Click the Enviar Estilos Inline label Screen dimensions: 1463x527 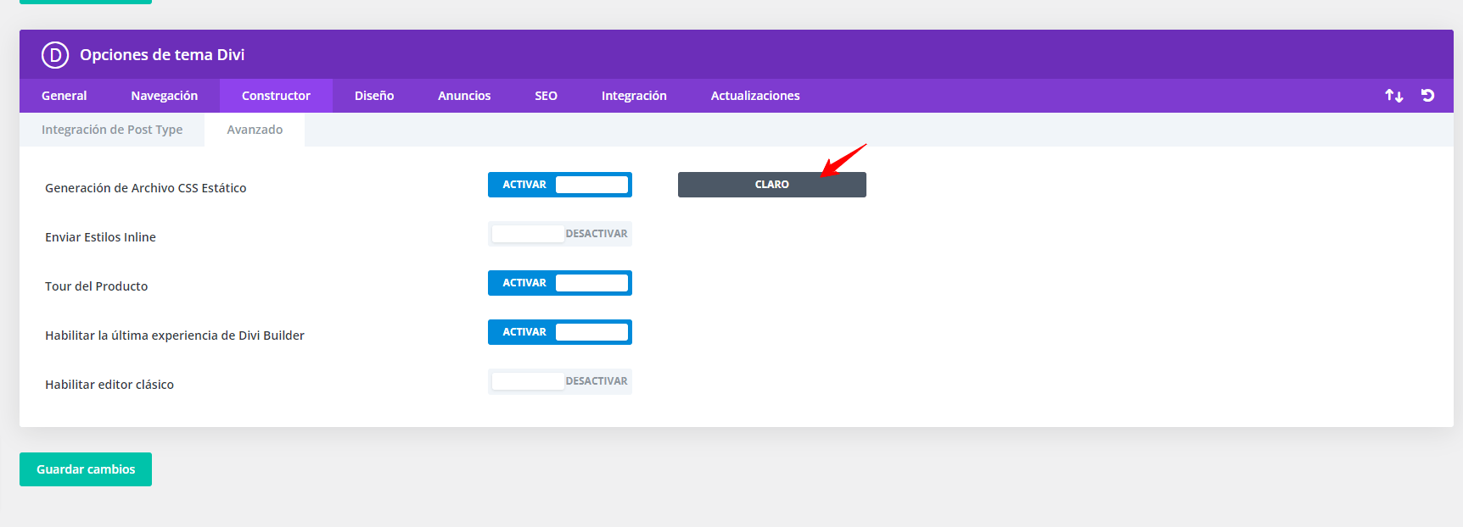100,237
